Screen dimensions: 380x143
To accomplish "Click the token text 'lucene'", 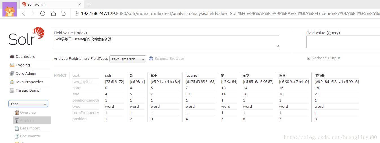I will tap(191, 75).
